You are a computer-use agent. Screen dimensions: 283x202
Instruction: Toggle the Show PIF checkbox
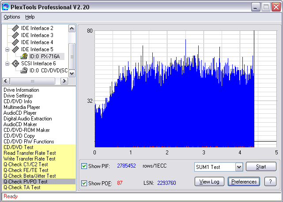point(84,166)
